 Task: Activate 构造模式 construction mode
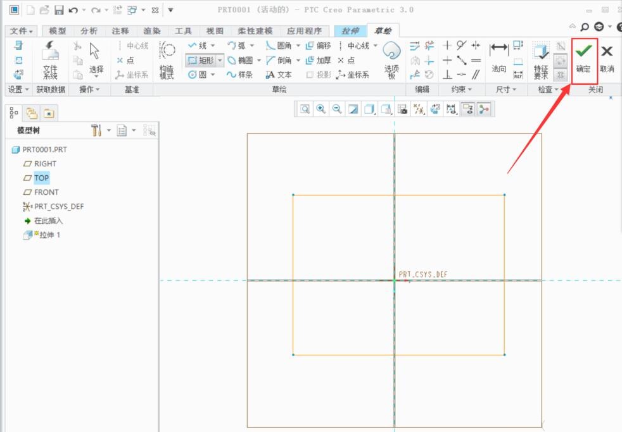(167, 61)
